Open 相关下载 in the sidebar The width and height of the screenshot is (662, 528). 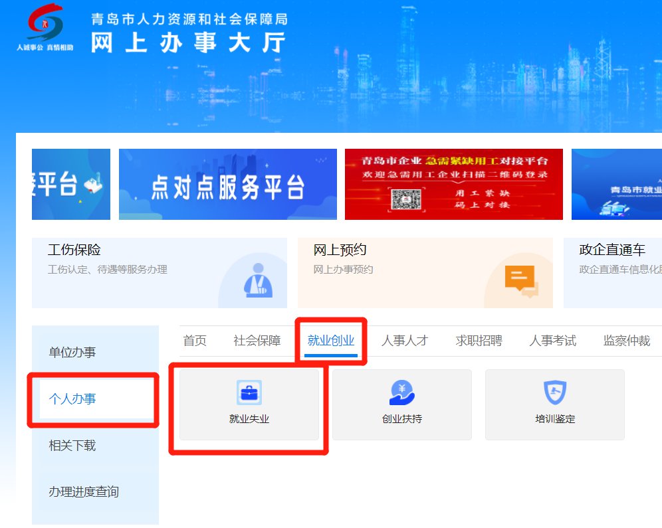pyautogui.click(x=72, y=446)
